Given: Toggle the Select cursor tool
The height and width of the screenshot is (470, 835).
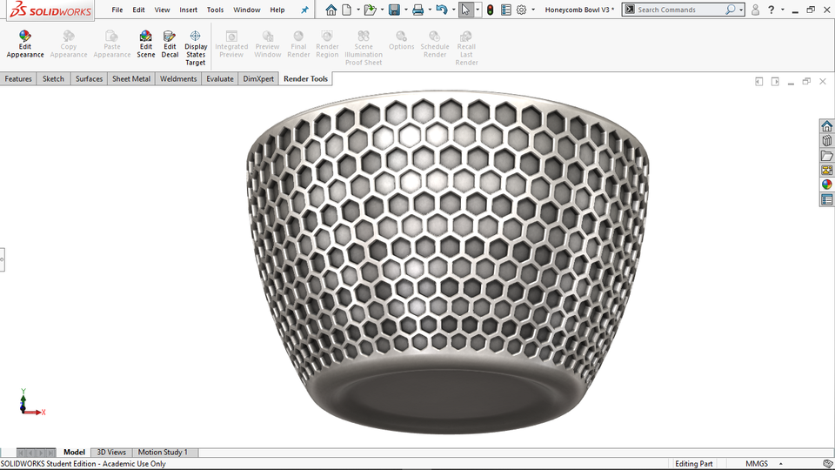Looking at the screenshot, I should 465,10.
